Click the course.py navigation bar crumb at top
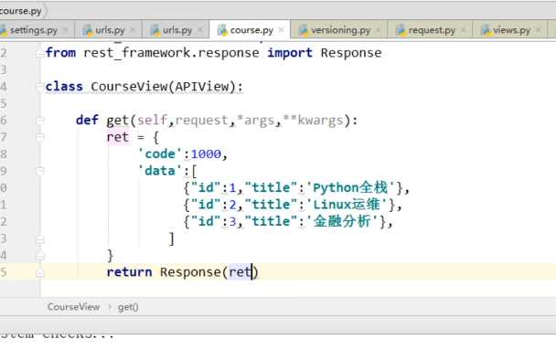This screenshot has height=349, width=556. tap(20, 11)
